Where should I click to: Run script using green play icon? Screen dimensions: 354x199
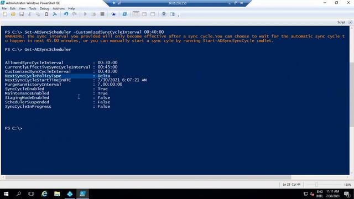85,14
